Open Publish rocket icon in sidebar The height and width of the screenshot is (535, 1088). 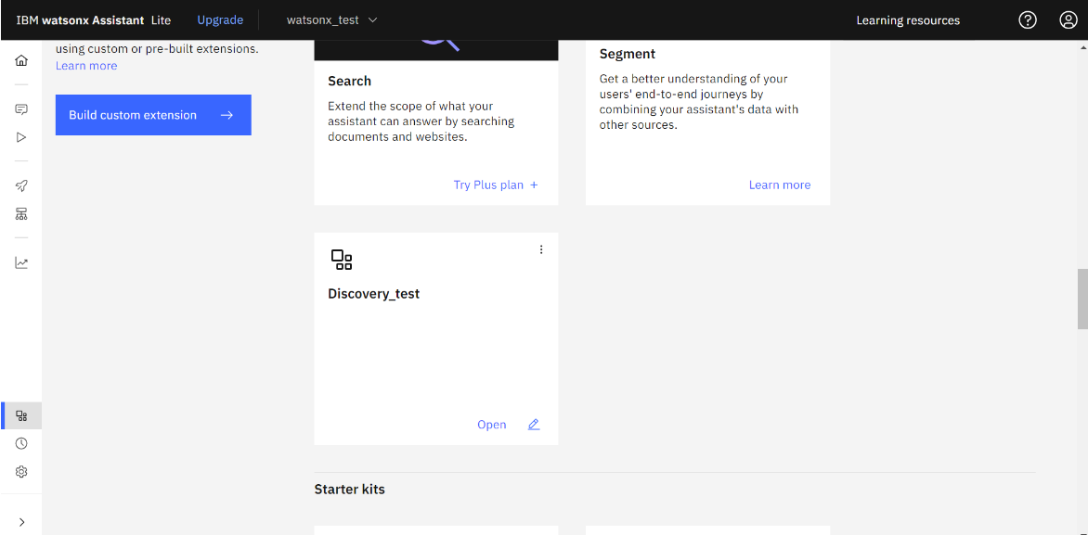[x=21, y=185]
